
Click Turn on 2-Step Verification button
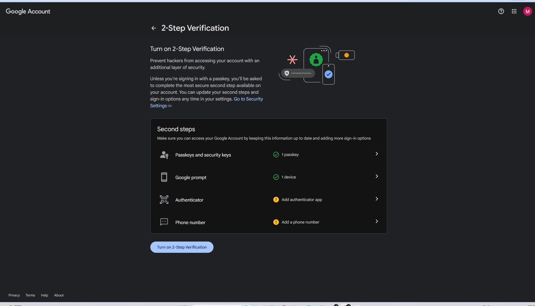pyautogui.click(x=182, y=247)
